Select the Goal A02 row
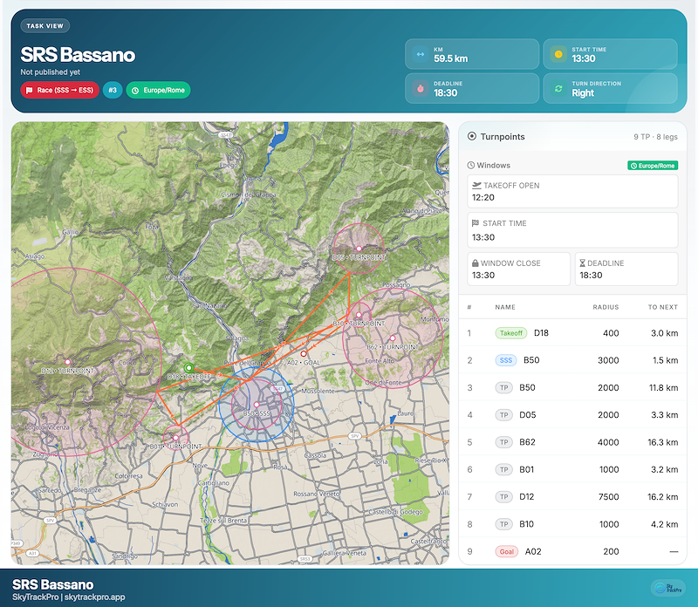This screenshot has width=698, height=607. [572, 551]
